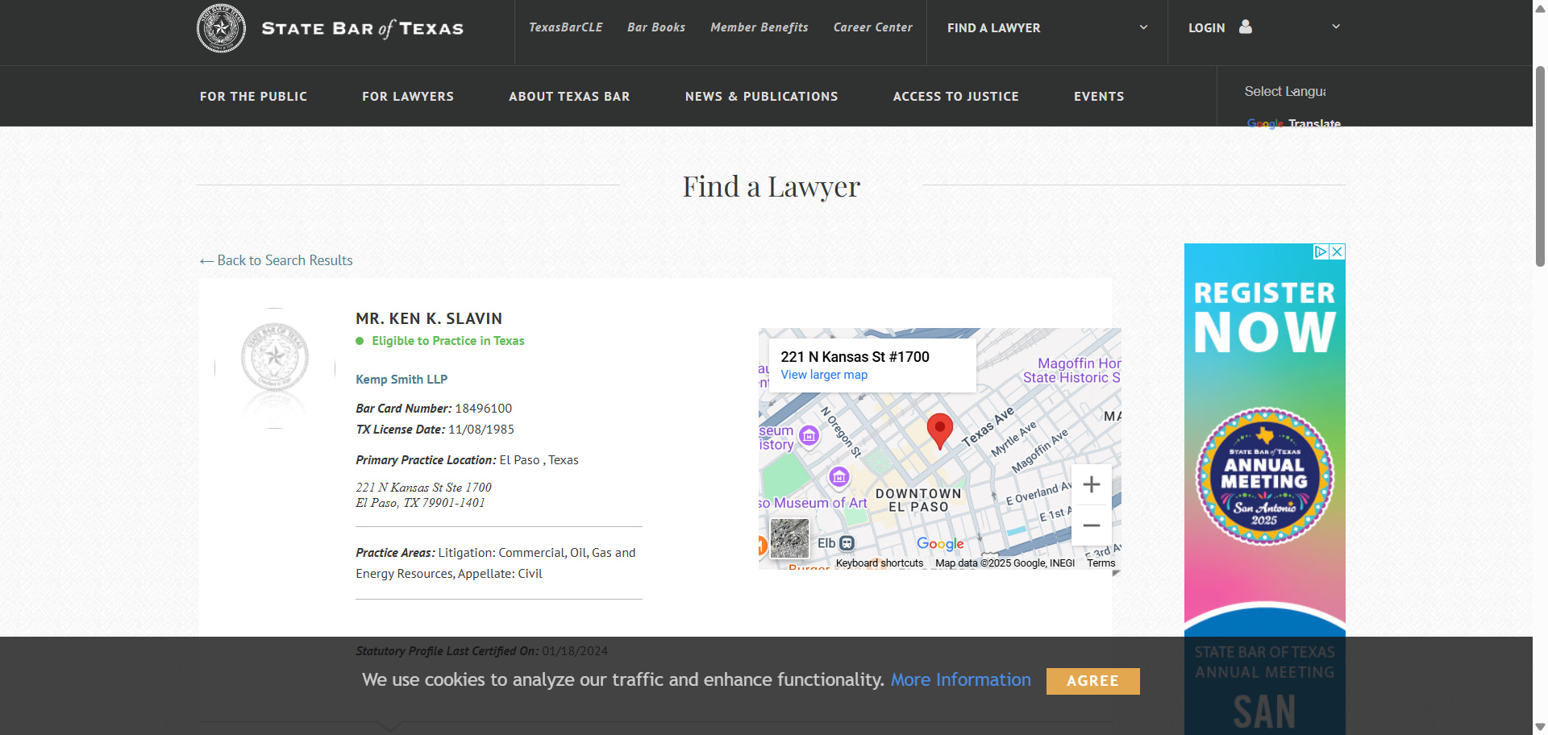Click the 221 N Kansas St #1700 map title
This screenshot has width=1548, height=735.
(855, 357)
